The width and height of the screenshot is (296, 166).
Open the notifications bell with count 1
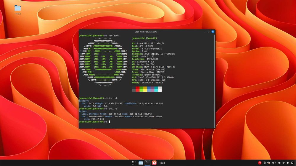(274, 163)
